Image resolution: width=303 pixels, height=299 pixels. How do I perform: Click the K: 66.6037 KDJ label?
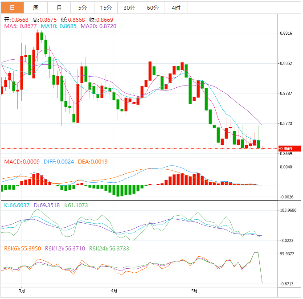tap(17, 205)
